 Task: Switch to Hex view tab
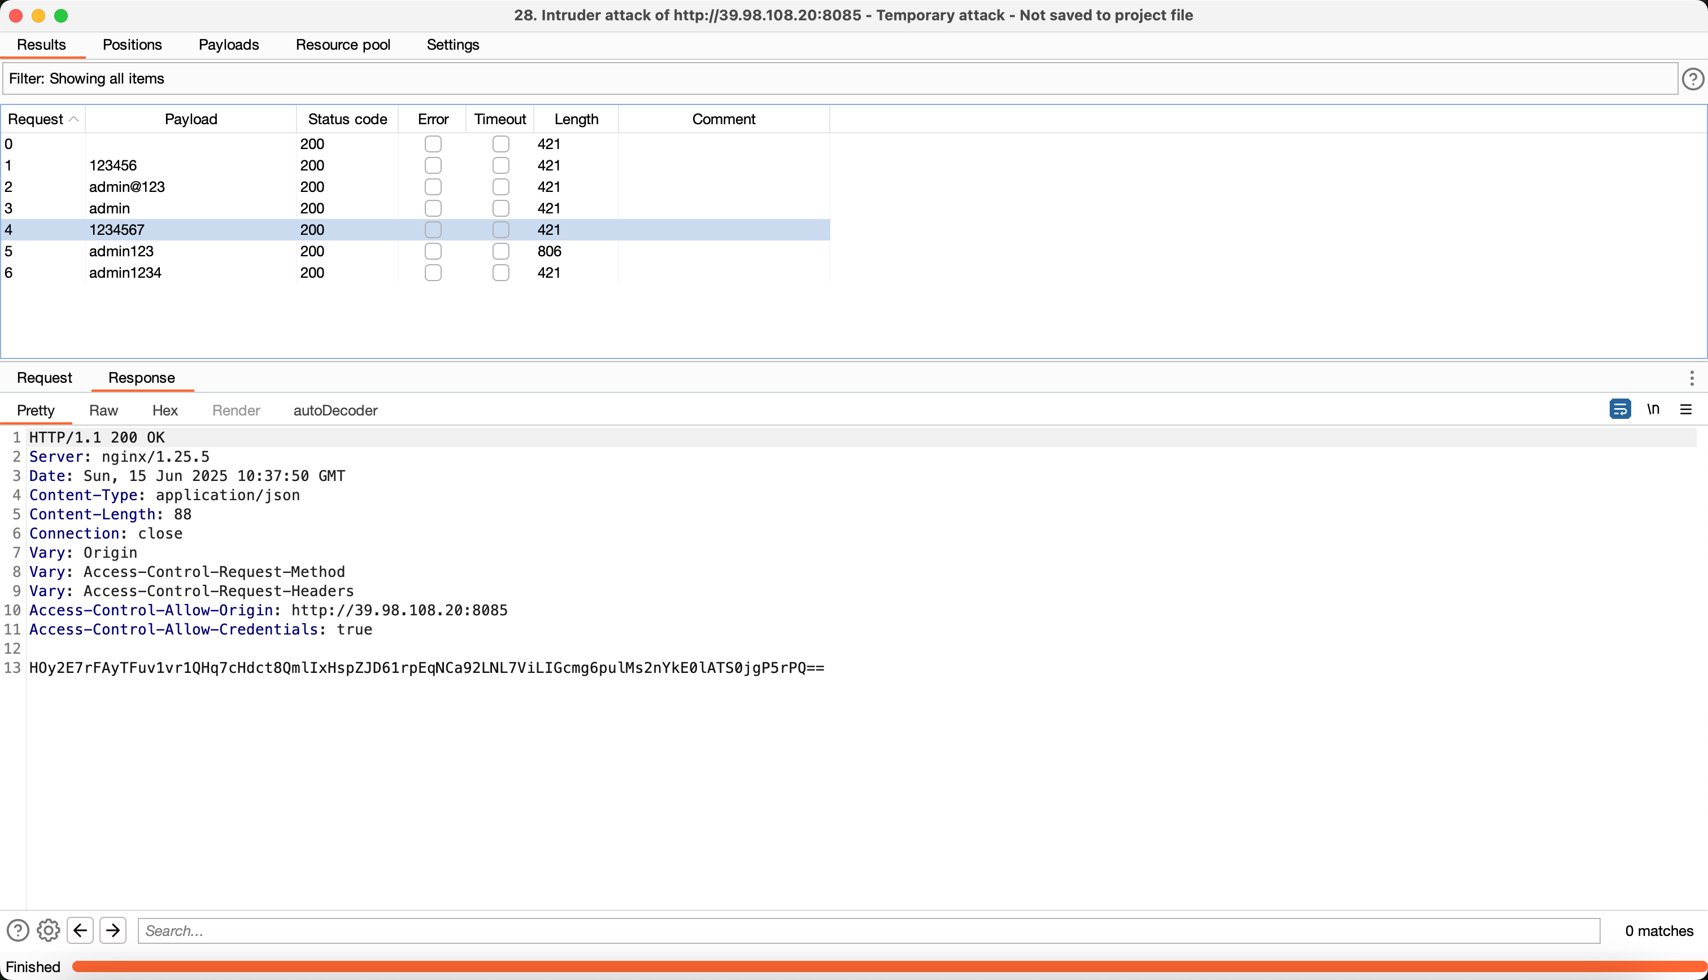(165, 410)
